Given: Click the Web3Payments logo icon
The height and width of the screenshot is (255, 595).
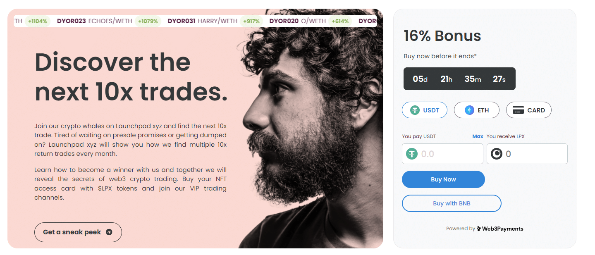Looking at the screenshot, I should click(479, 229).
